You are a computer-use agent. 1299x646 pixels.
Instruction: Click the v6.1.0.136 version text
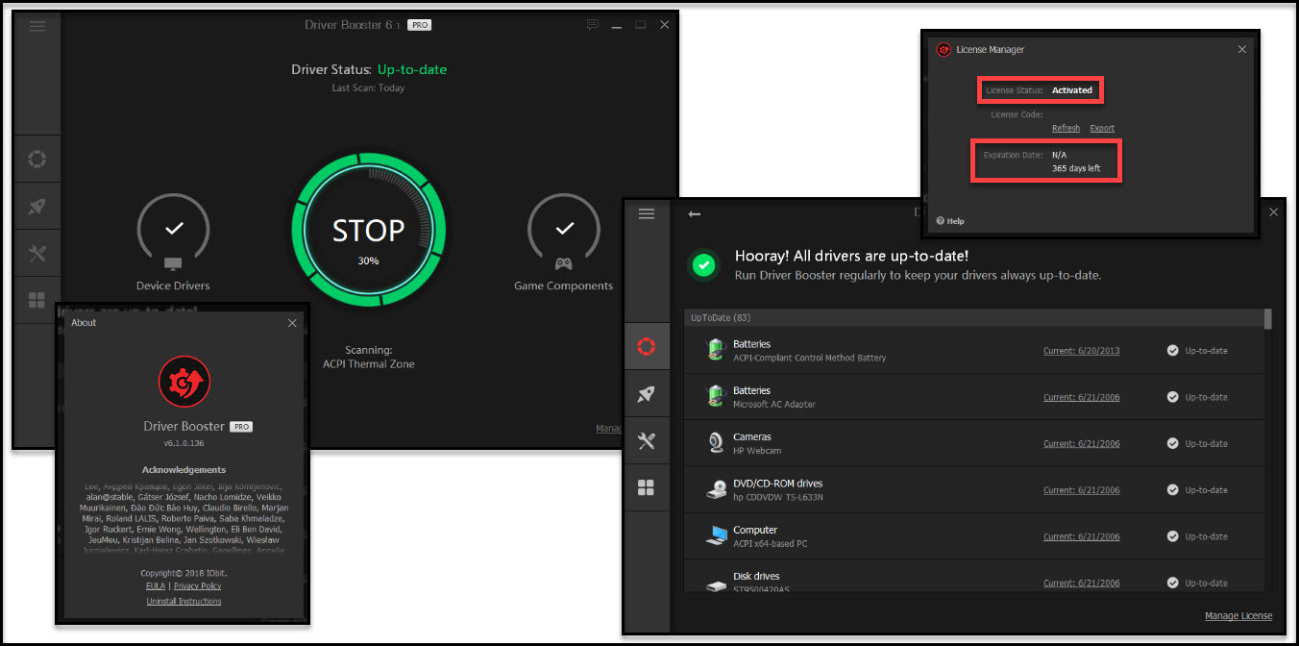(184, 443)
